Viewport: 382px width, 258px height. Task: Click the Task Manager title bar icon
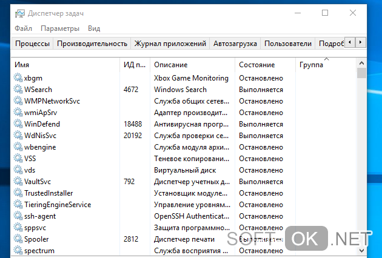click(20, 13)
